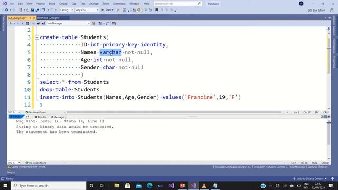Screen dimensions: 338x190
Task: Click the 'varchar' keyword on line 5
Action: coord(110,52)
